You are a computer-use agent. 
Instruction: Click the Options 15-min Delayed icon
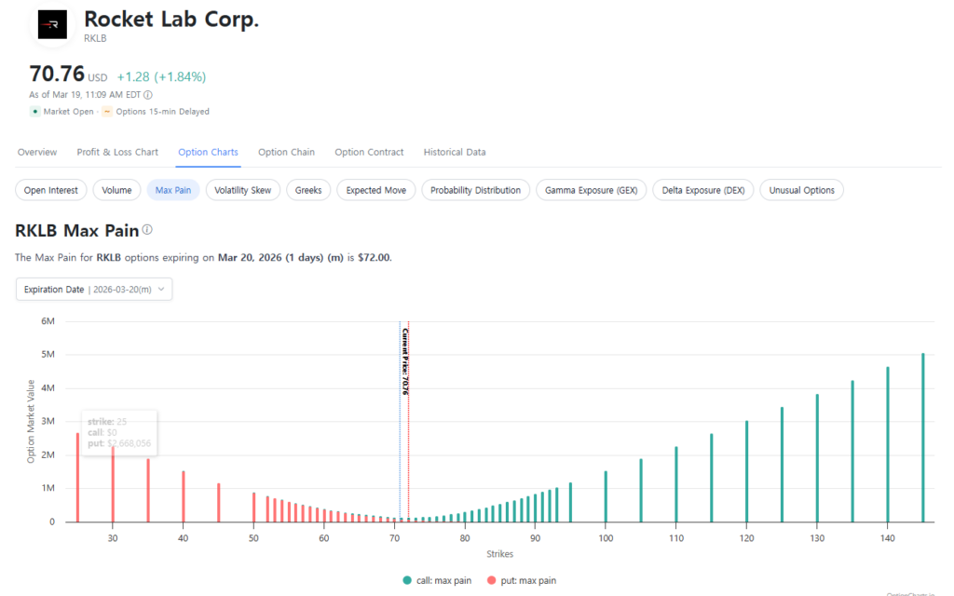pos(107,112)
